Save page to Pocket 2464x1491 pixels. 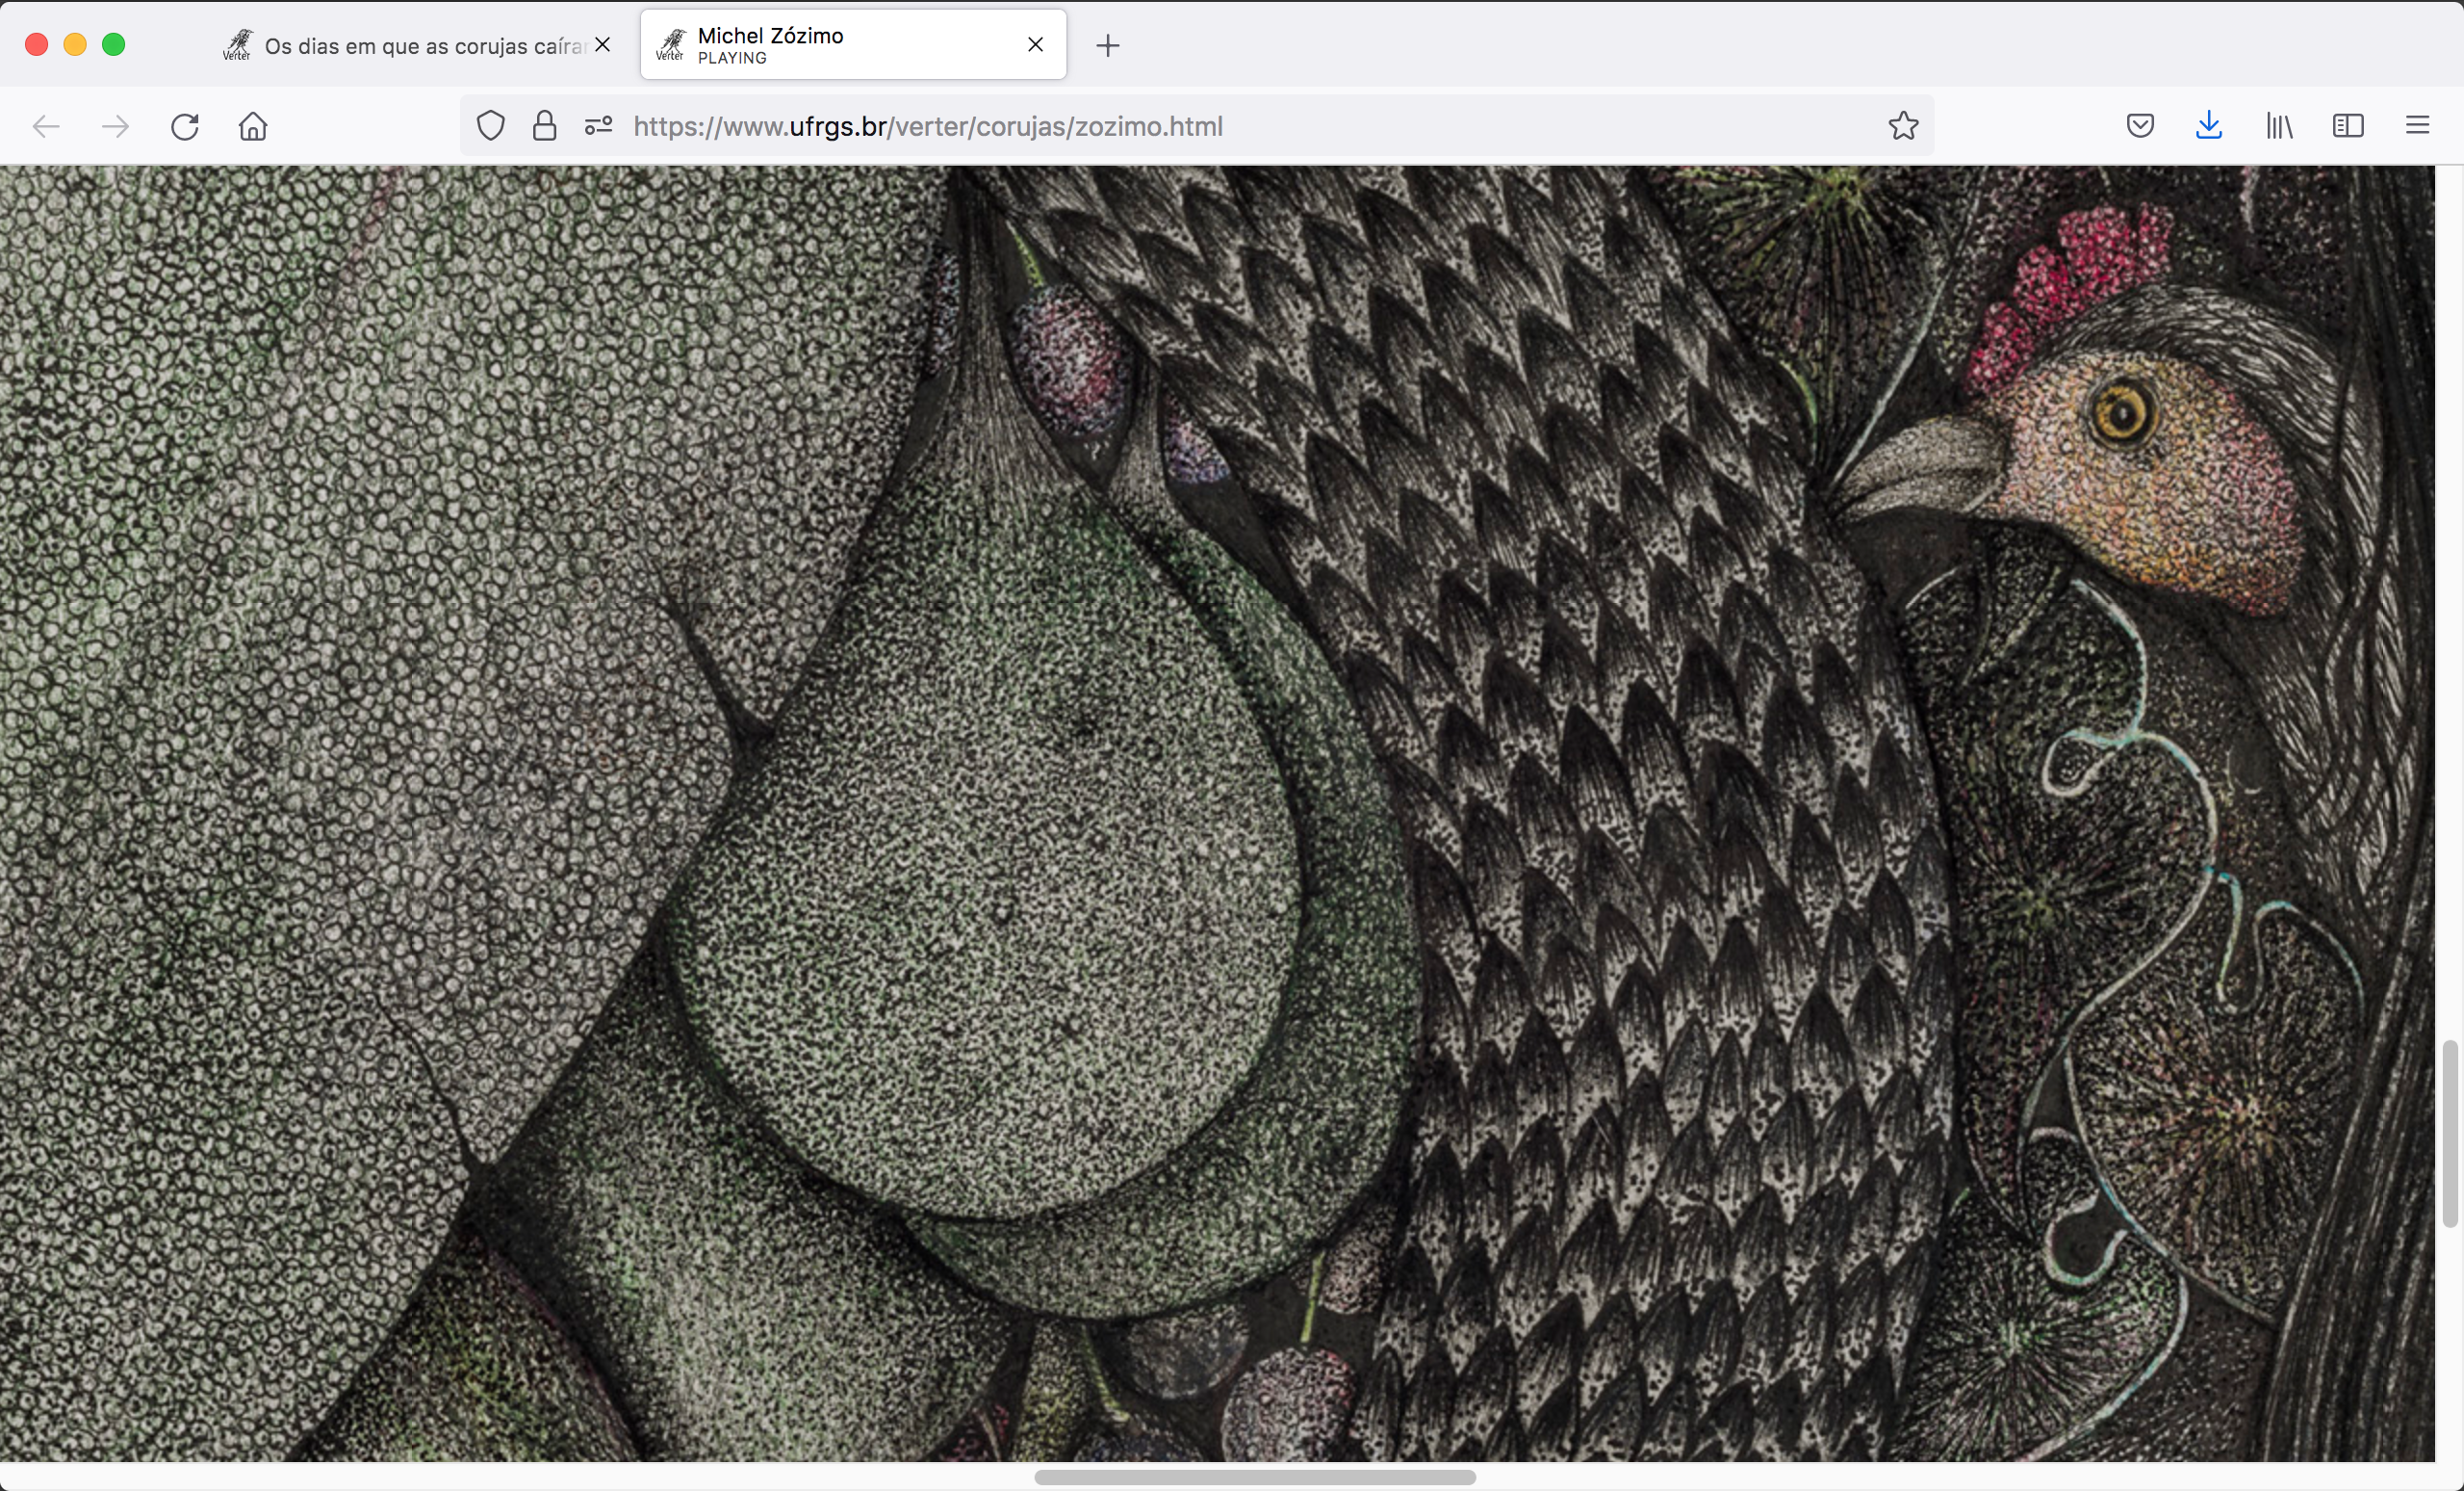point(2140,126)
